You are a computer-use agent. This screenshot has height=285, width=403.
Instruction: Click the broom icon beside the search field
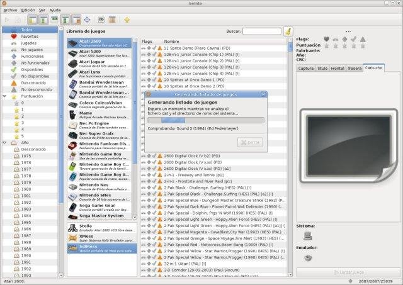click(x=288, y=30)
